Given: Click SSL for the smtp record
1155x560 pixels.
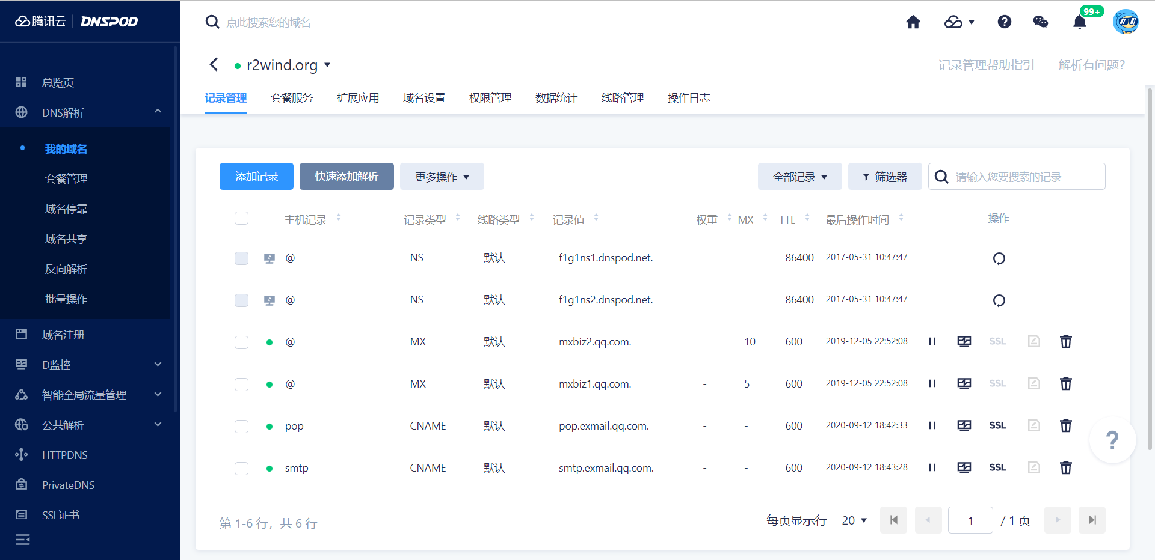Looking at the screenshot, I should coord(997,467).
